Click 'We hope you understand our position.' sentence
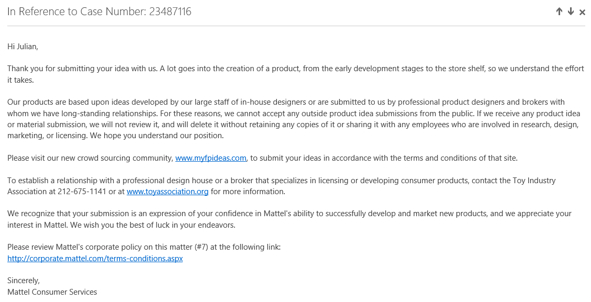 pyautogui.click(x=157, y=136)
